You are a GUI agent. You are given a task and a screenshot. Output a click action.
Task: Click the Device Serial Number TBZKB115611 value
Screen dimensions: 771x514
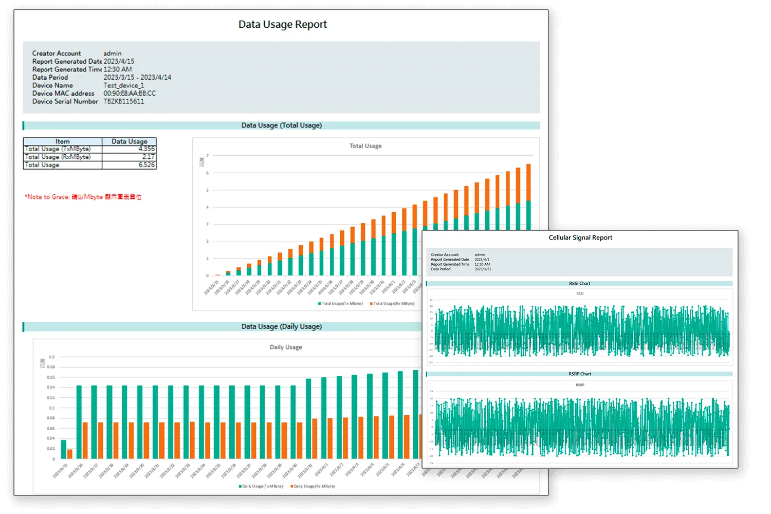tap(124, 102)
